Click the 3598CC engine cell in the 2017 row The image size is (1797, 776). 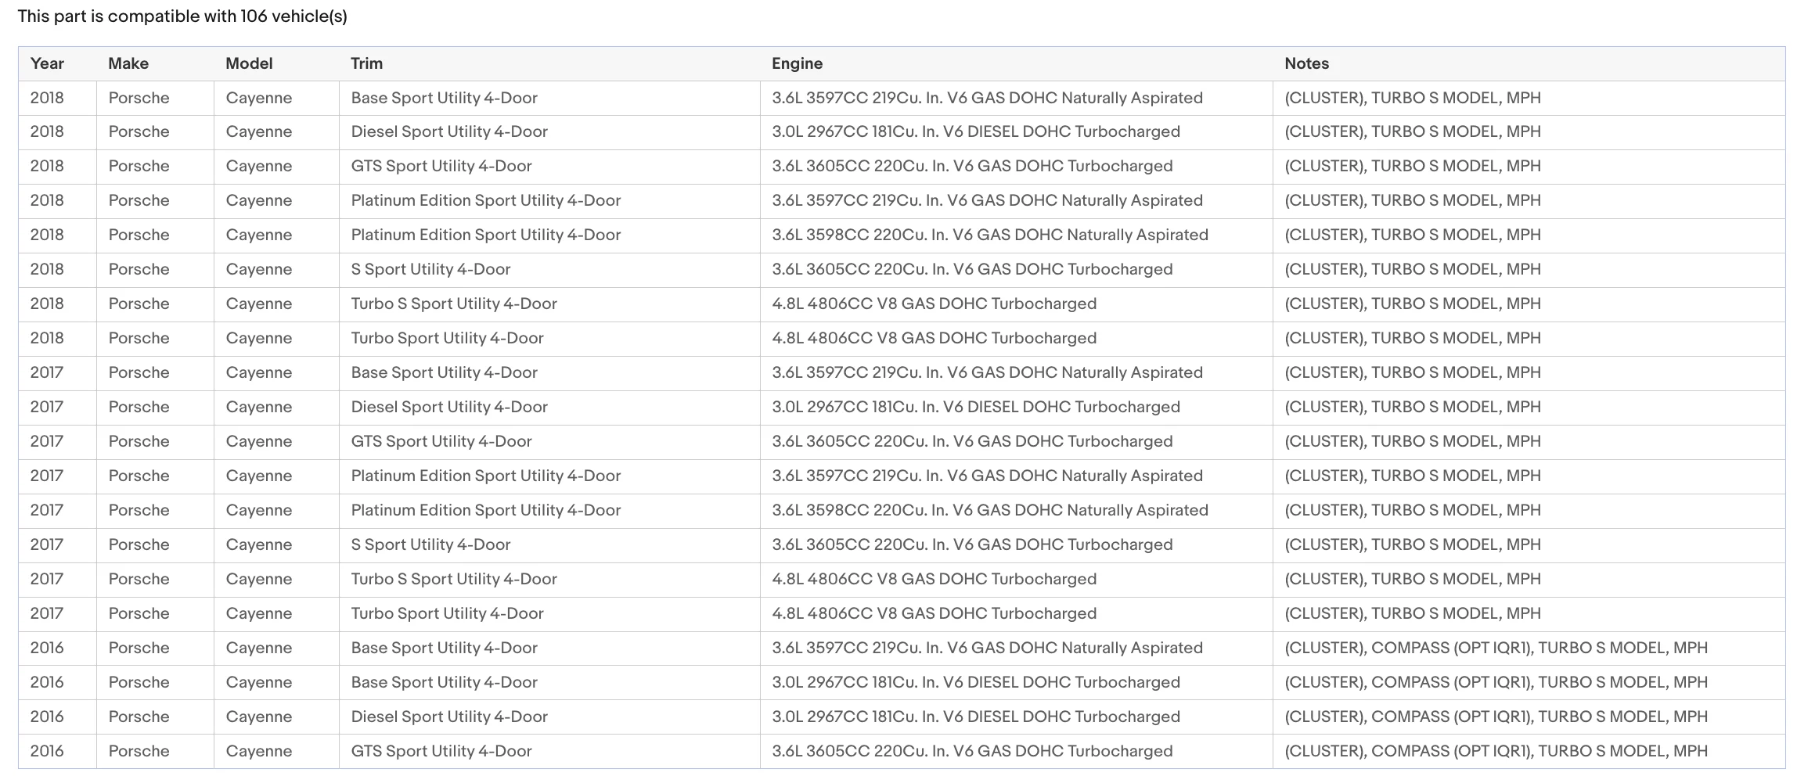(1017, 511)
